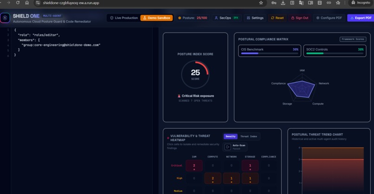Open the reading mode book icon
Image resolution: width=374 pixels, height=194 pixels.
tap(310, 3)
